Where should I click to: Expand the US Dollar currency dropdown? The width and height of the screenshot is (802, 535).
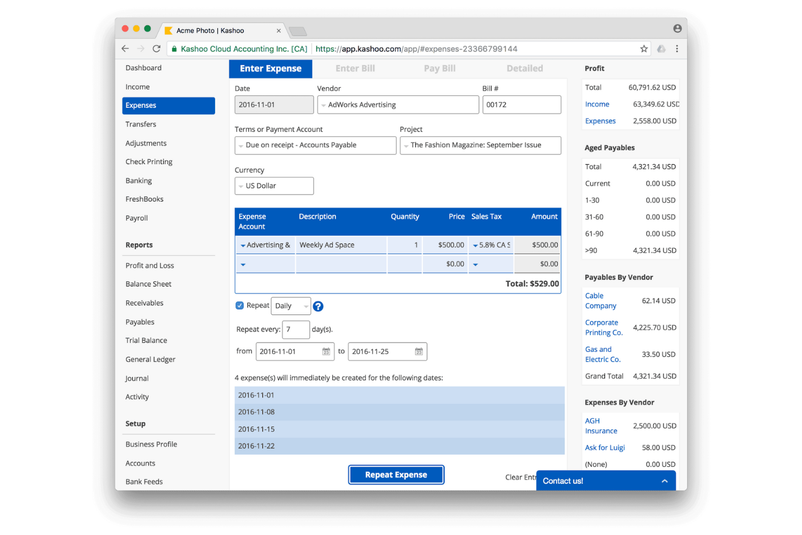coord(274,186)
